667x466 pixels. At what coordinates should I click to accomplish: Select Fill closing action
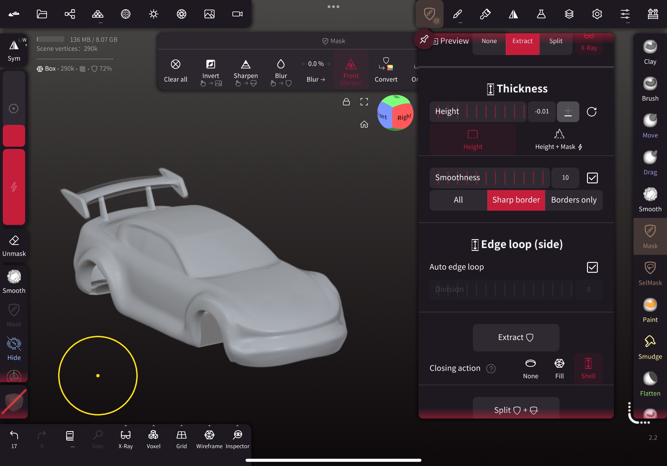[559, 368]
